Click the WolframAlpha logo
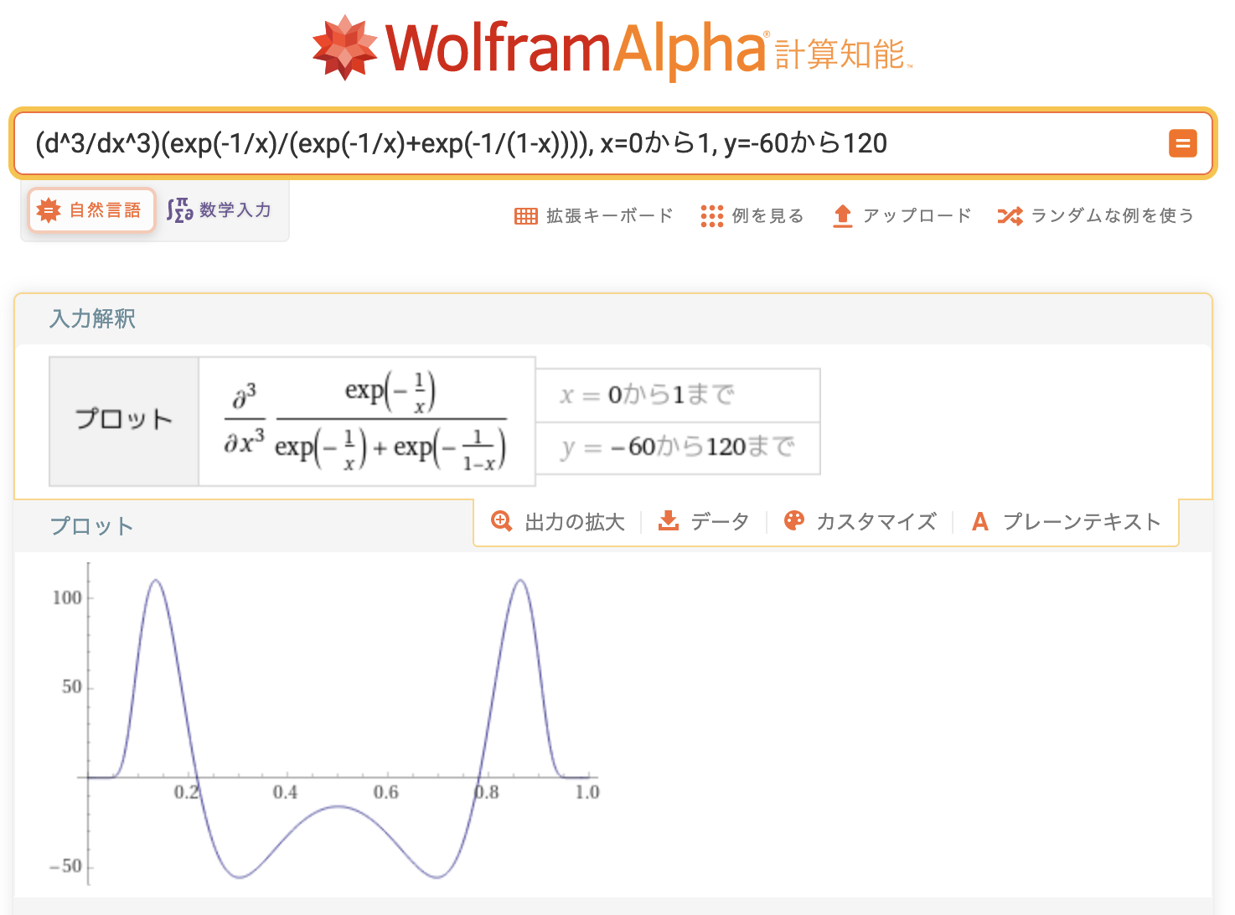 (612, 48)
